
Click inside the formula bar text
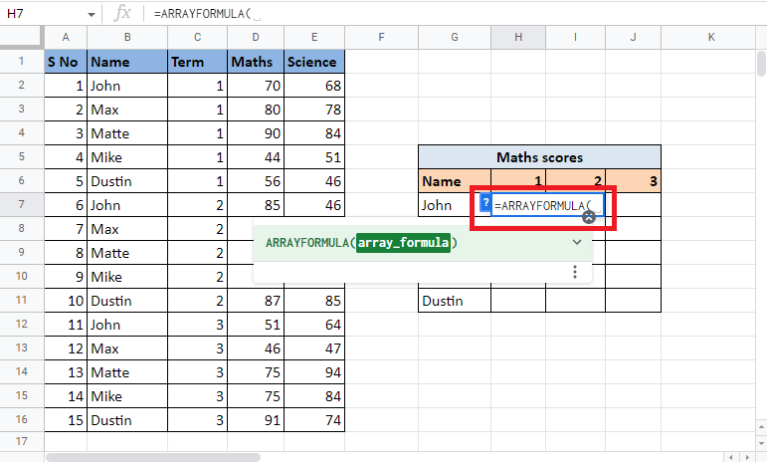(398, 14)
